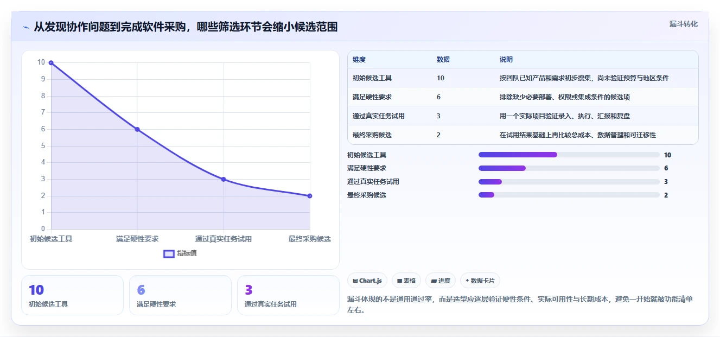Screen dimensions: 720x337
Task: Click the 通过真实任务试用 label on the chart x-axis
Action: point(224,239)
